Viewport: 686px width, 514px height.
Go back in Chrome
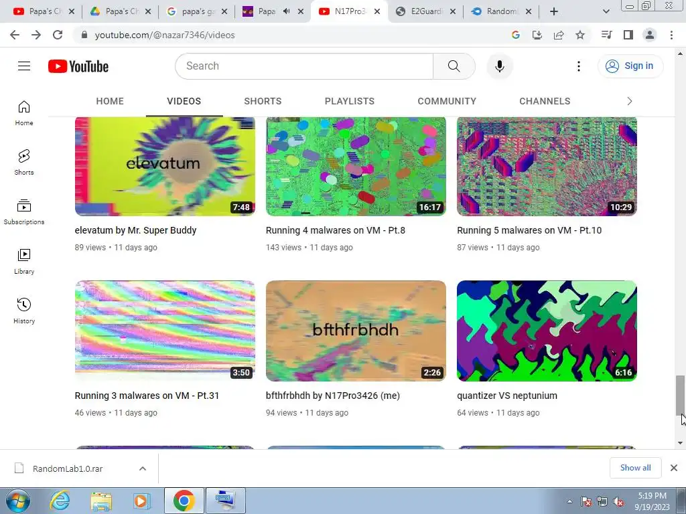click(15, 35)
